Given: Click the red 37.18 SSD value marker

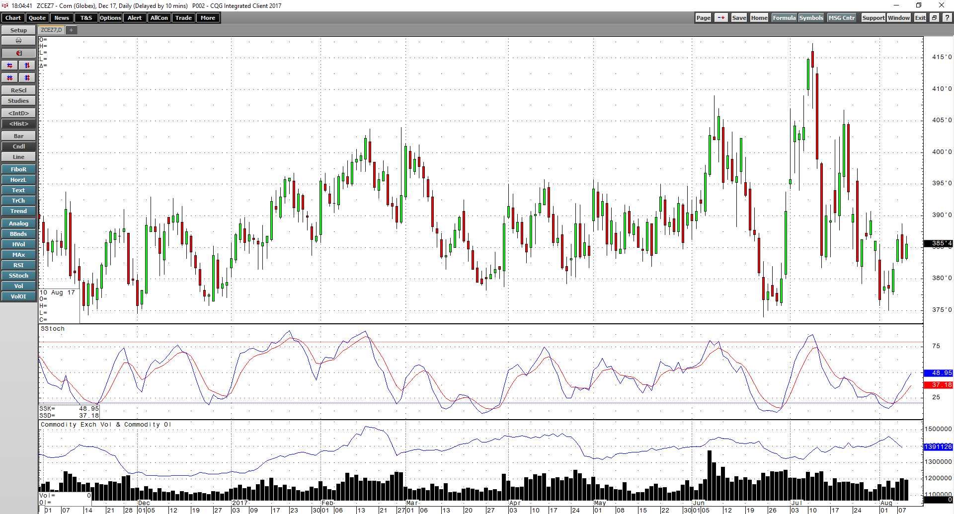Looking at the screenshot, I should (938, 385).
